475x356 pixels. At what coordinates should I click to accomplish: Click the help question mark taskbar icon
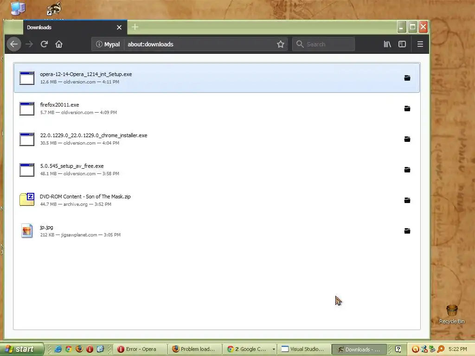[x=398, y=349]
